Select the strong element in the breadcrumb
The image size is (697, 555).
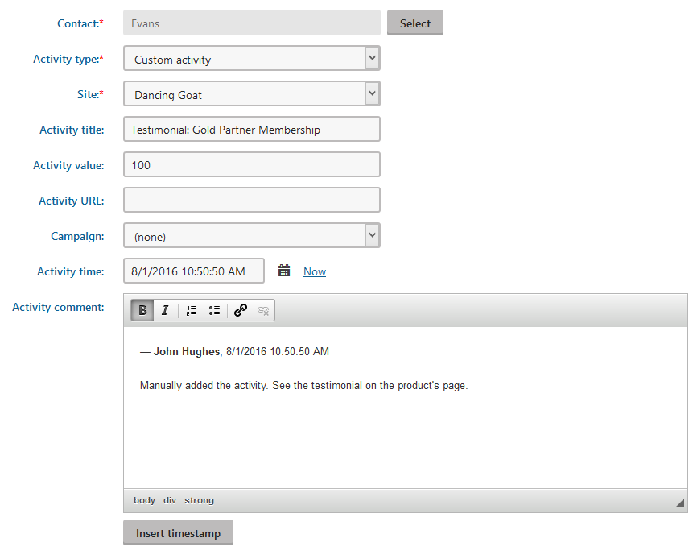(x=198, y=500)
